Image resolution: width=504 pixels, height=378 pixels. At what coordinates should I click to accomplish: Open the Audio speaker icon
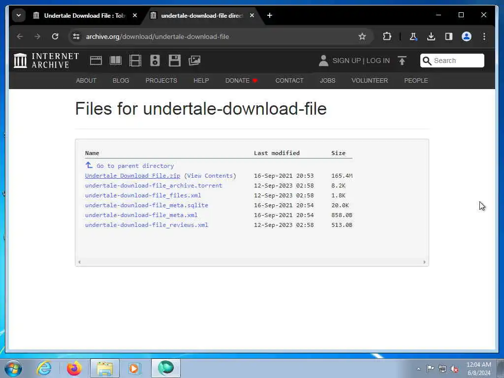pyautogui.click(x=155, y=61)
